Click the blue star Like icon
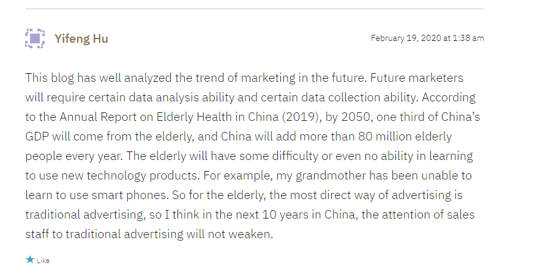Viewport: 535px width, 279px height. (30, 259)
